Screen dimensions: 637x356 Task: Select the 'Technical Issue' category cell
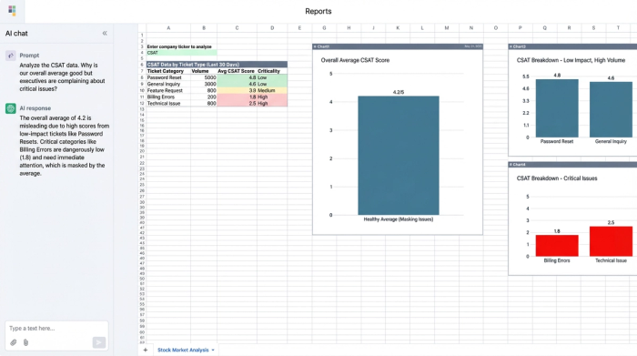point(168,104)
